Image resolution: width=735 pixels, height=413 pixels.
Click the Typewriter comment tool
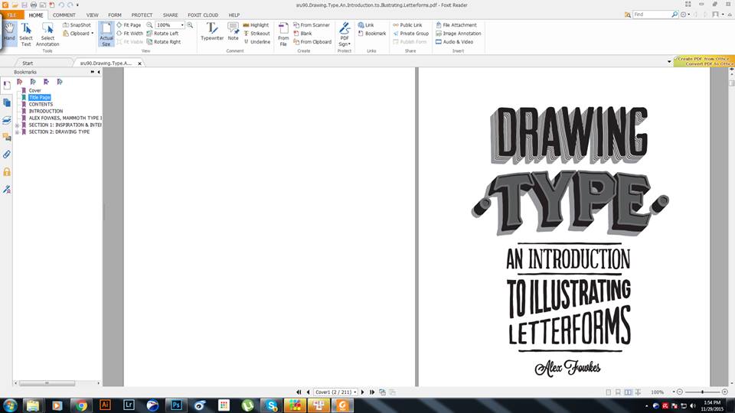pos(212,32)
